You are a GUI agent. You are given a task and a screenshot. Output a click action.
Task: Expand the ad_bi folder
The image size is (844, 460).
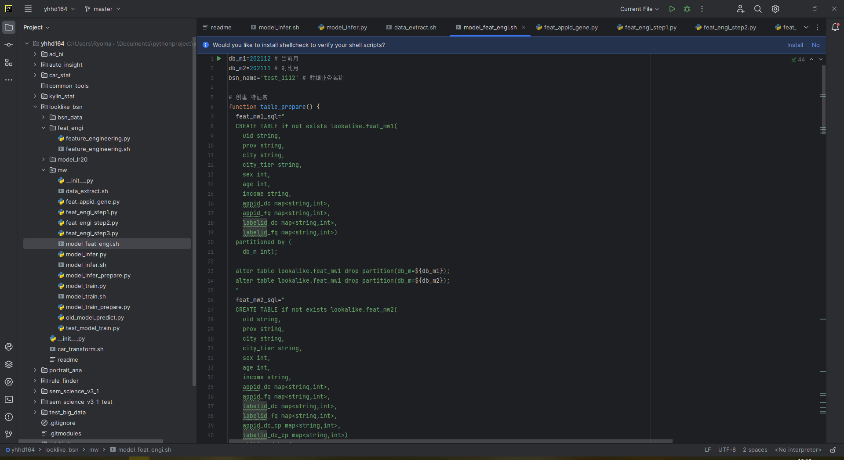click(35, 54)
